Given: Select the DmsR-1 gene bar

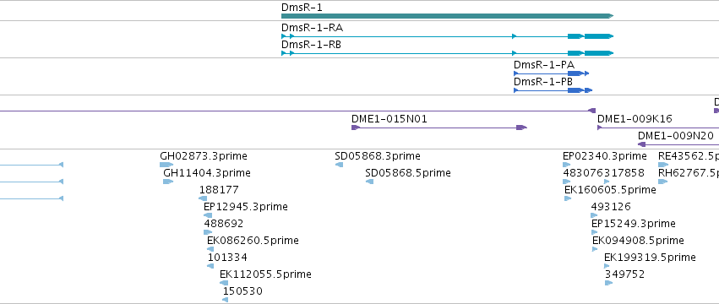Looking at the screenshot, I should tap(447, 16).
